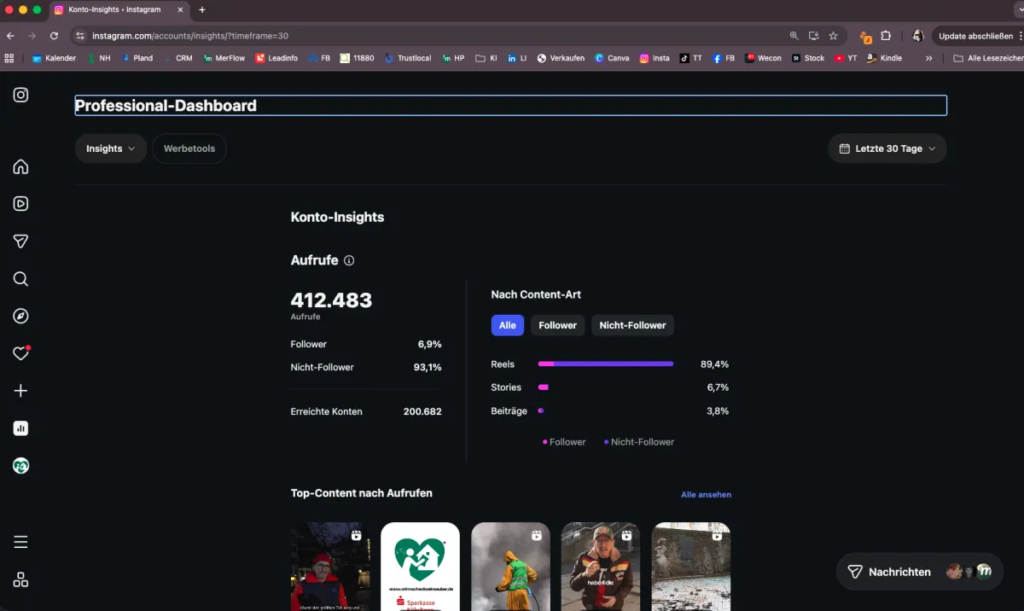Click browser back arrow
Screen dimensions: 1024x611
[10, 36]
